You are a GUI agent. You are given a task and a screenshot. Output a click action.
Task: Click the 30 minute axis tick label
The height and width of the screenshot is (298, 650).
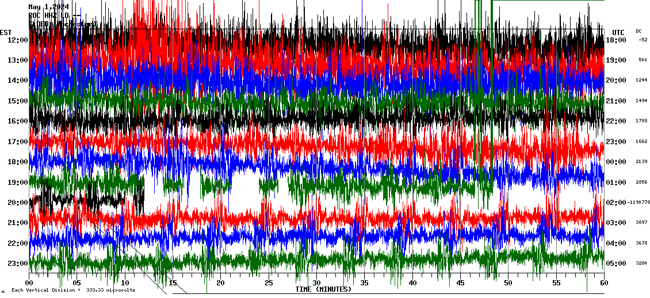pyautogui.click(x=316, y=282)
